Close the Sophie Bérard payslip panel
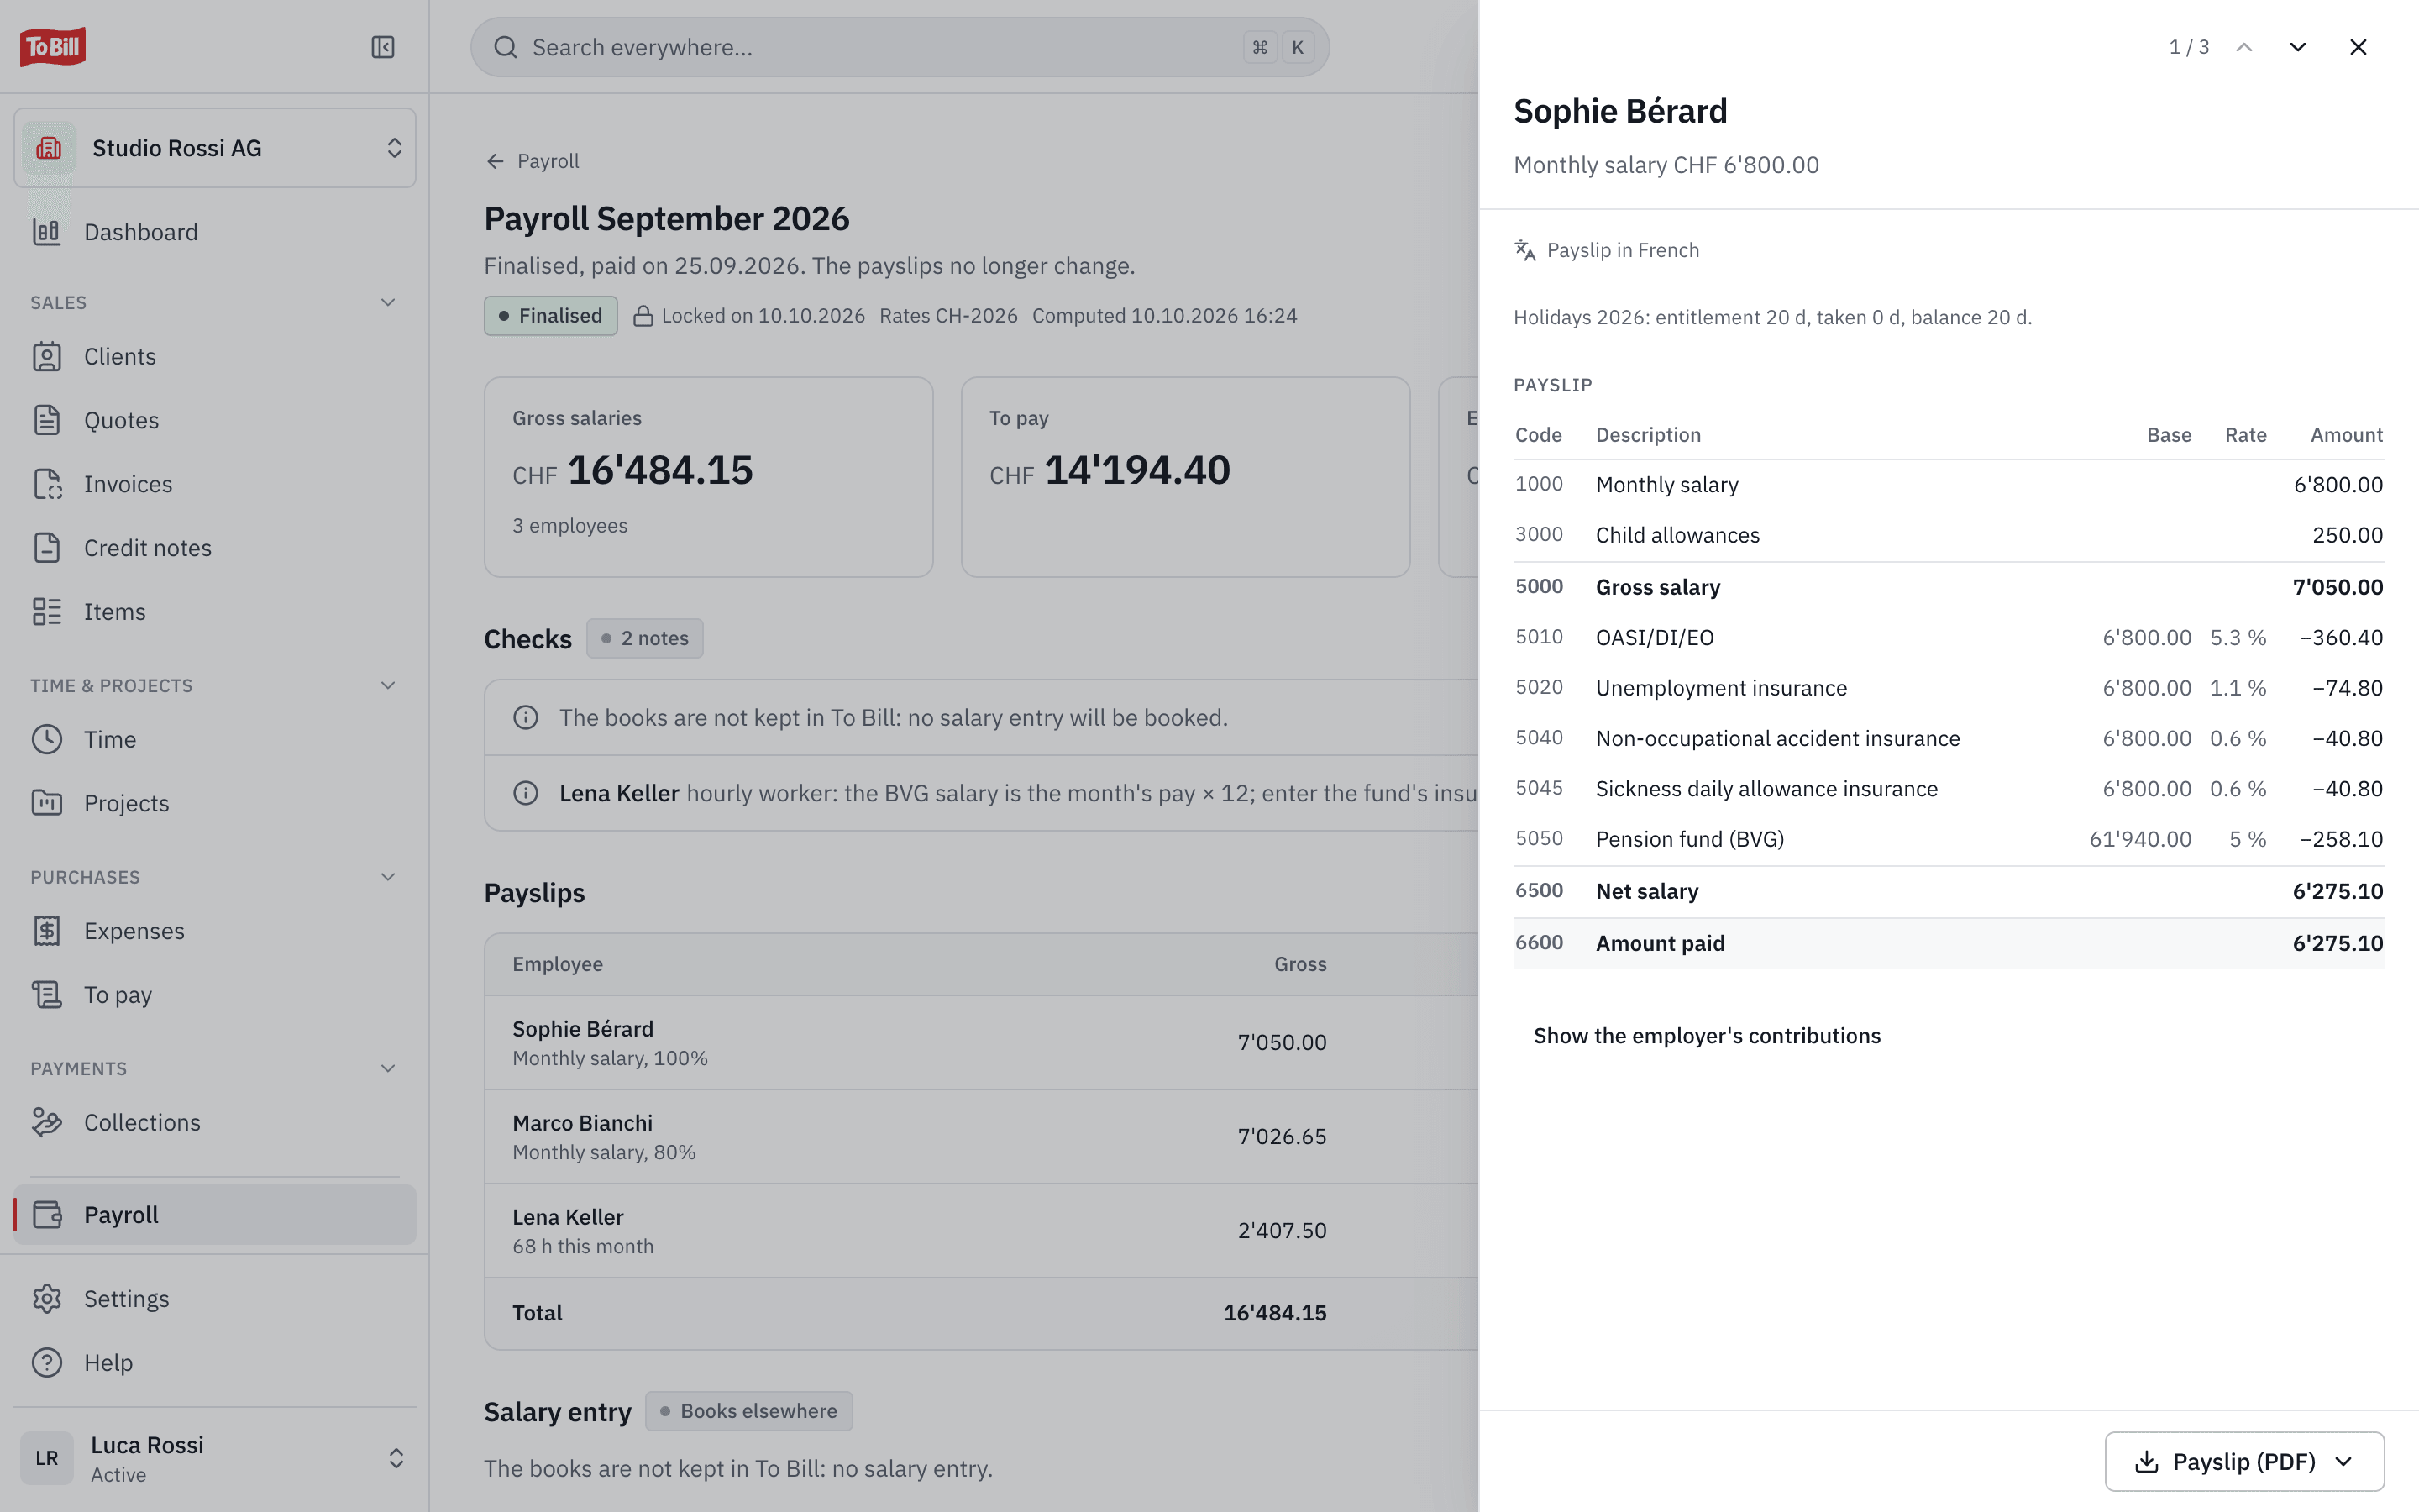Screen dimensions: 2419x1512 point(2358,47)
